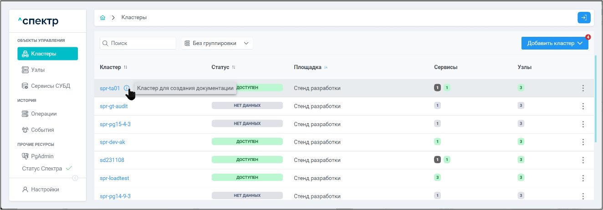Expand the Без группировки grouping dropdown

click(217, 43)
